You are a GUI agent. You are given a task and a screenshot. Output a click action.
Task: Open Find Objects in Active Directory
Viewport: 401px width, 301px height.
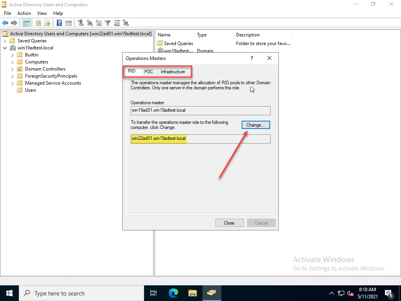click(117, 23)
